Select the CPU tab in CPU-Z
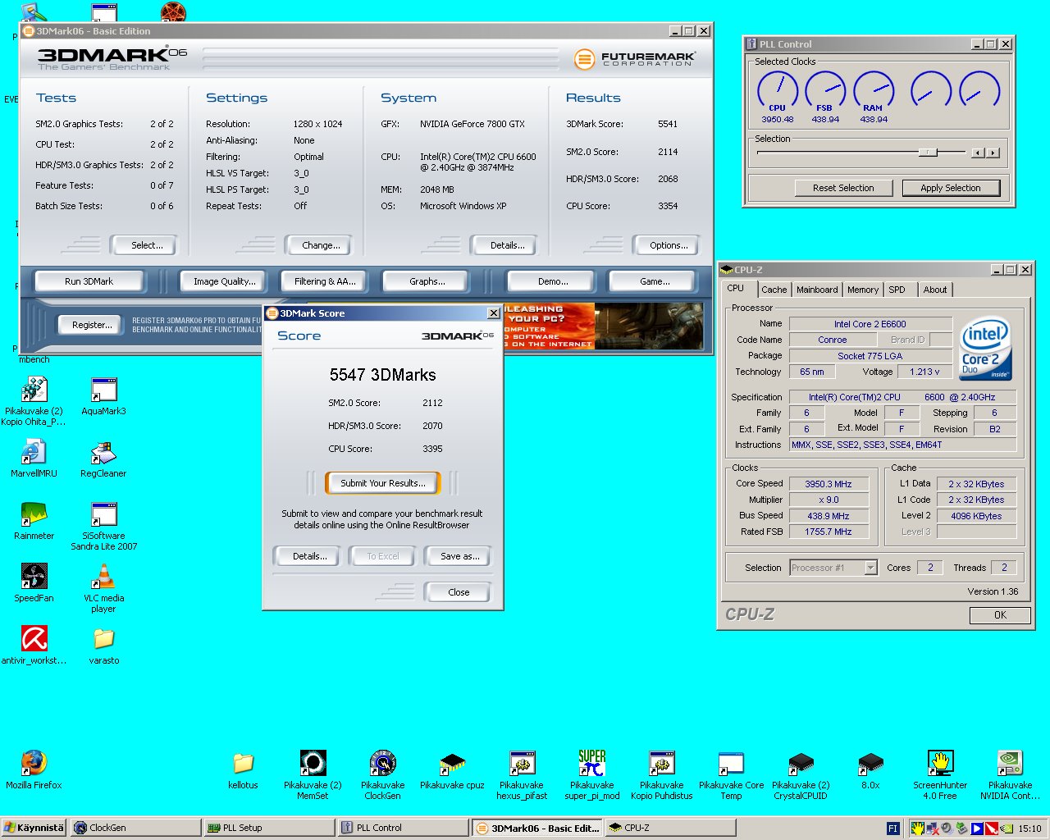 [736, 289]
